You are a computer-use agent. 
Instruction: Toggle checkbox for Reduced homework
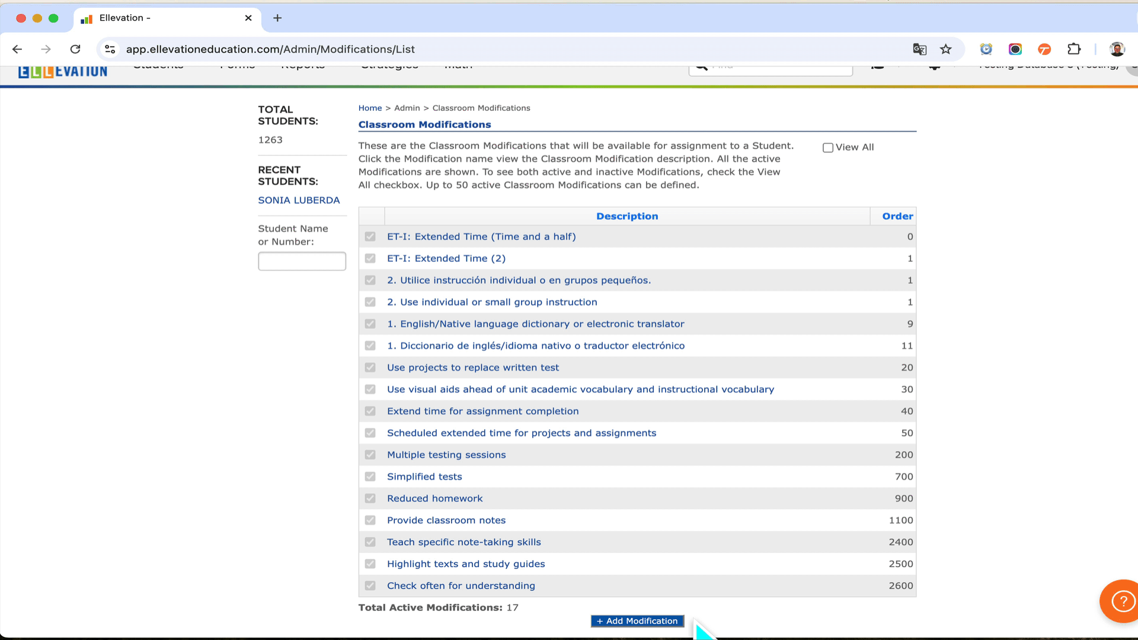(x=370, y=498)
